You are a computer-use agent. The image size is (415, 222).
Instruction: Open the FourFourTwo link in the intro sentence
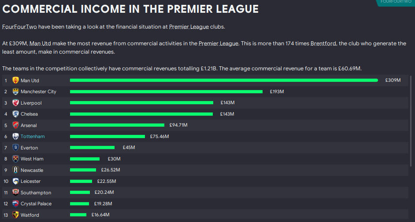(19, 27)
